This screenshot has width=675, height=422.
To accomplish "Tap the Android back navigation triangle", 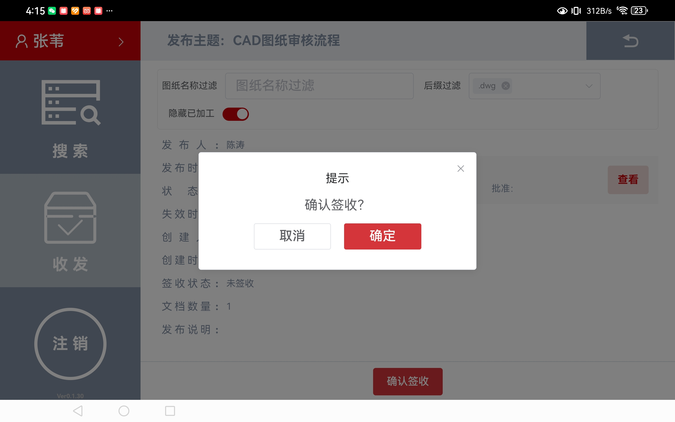I will [x=78, y=411].
